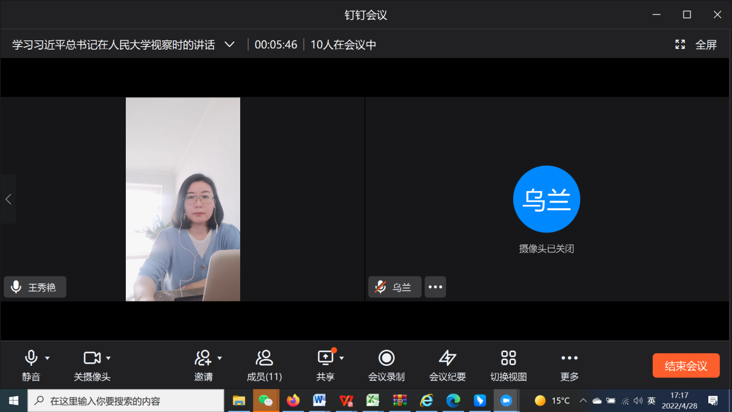Expand the meeting title info chevron
The width and height of the screenshot is (732, 412).
click(x=229, y=44)
